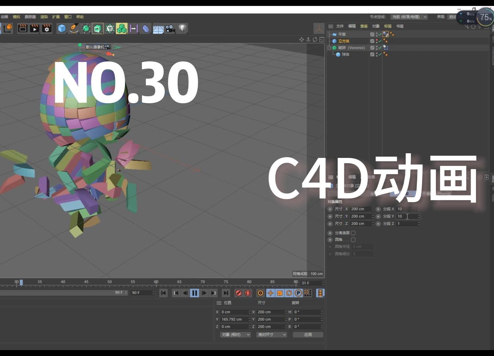Open the object manager 文件 menu
The image size is (494, 356).
pos(340,26)
